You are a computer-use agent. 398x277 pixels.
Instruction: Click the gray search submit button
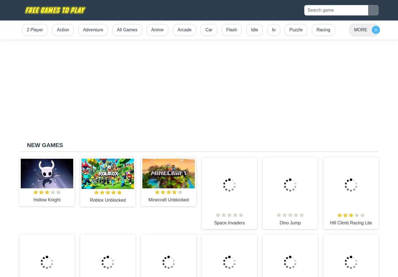(373, 10)
